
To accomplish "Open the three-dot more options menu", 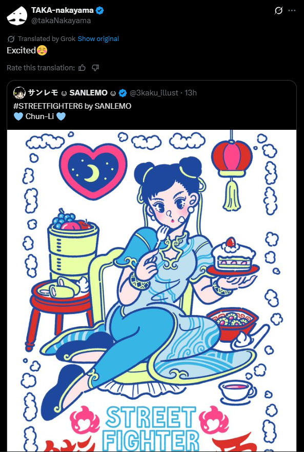I will pos(292,11).
